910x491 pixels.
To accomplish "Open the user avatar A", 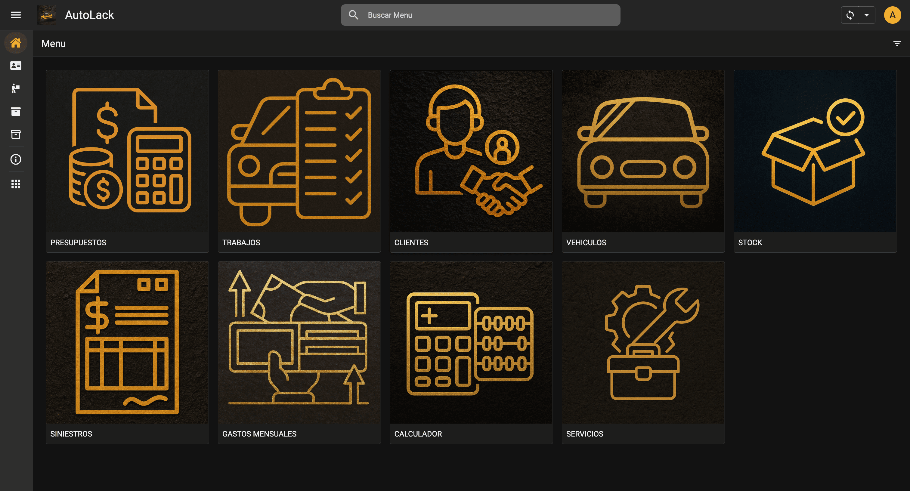I will [x=892, y=15].
